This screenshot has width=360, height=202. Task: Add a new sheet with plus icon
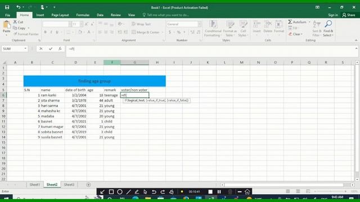pyautogui.click(x=88, y=185)
